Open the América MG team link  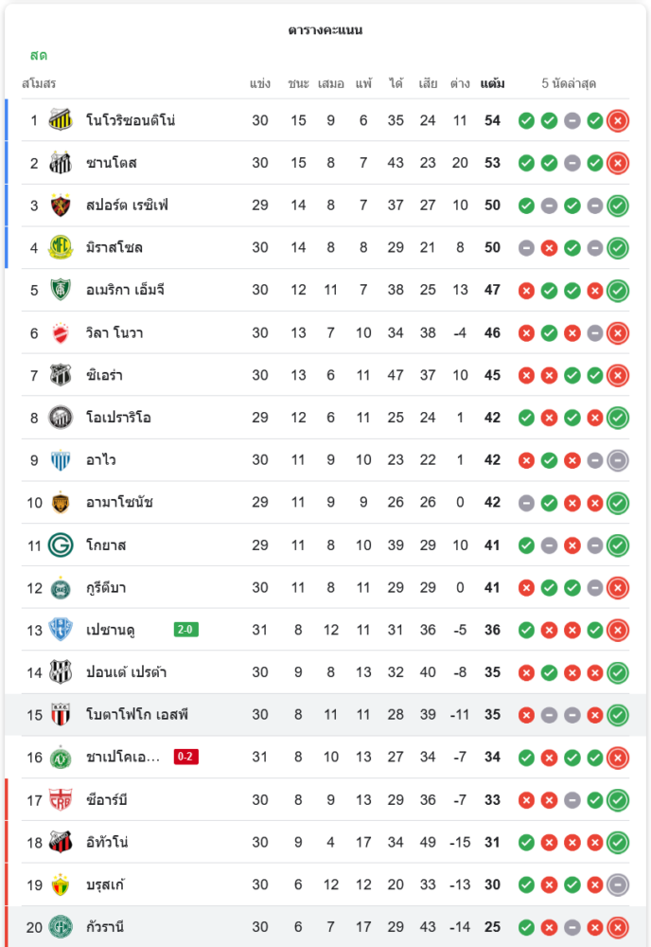click(125, 290)
